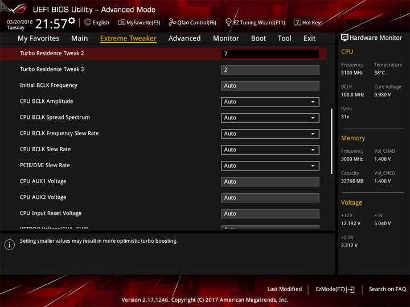The image size is (410, 307).
Task: Select CPU AUX2 Voltage label
Action: click(43, 197)
